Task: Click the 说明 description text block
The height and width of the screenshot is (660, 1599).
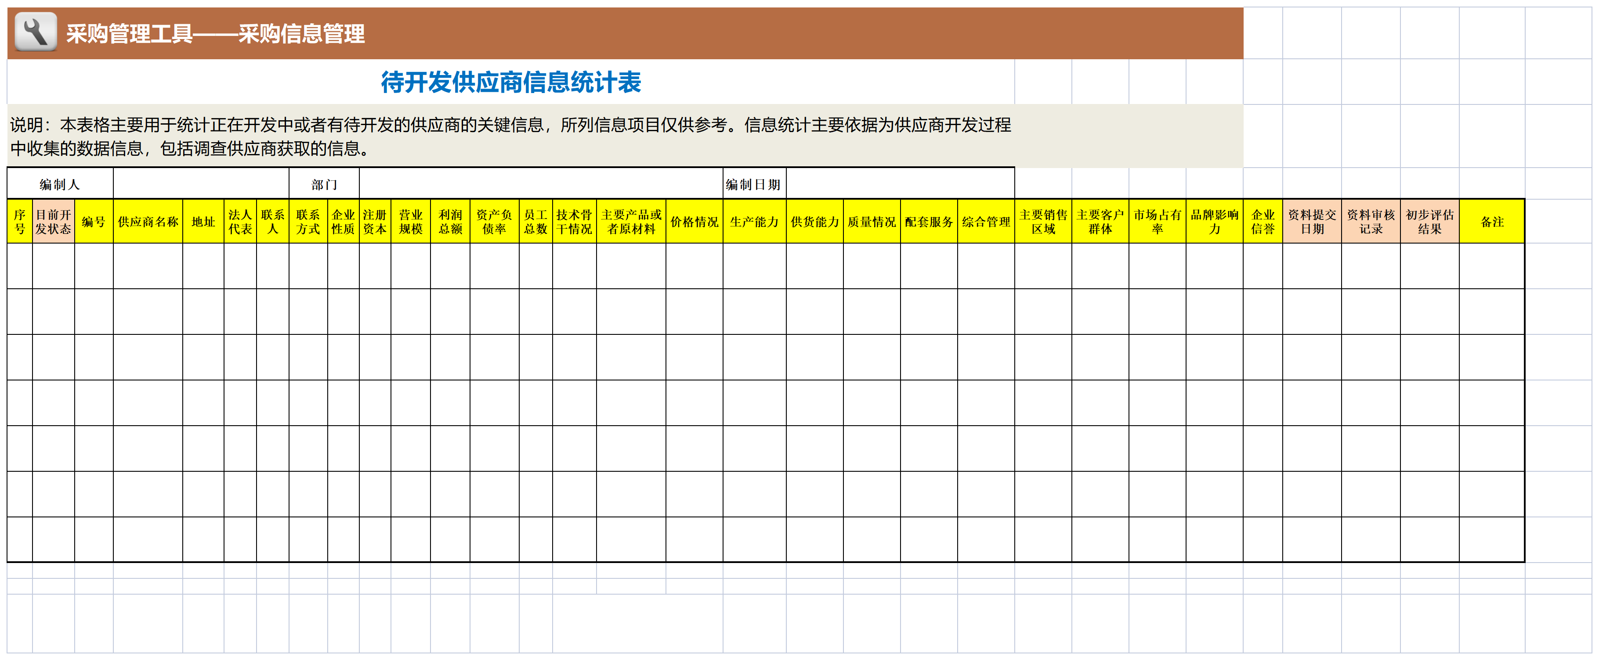Action: 510,136
